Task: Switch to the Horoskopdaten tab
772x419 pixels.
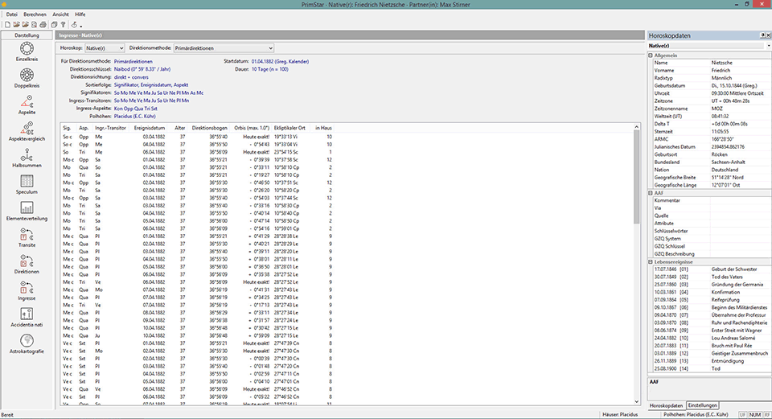Action: click(666, 405)
